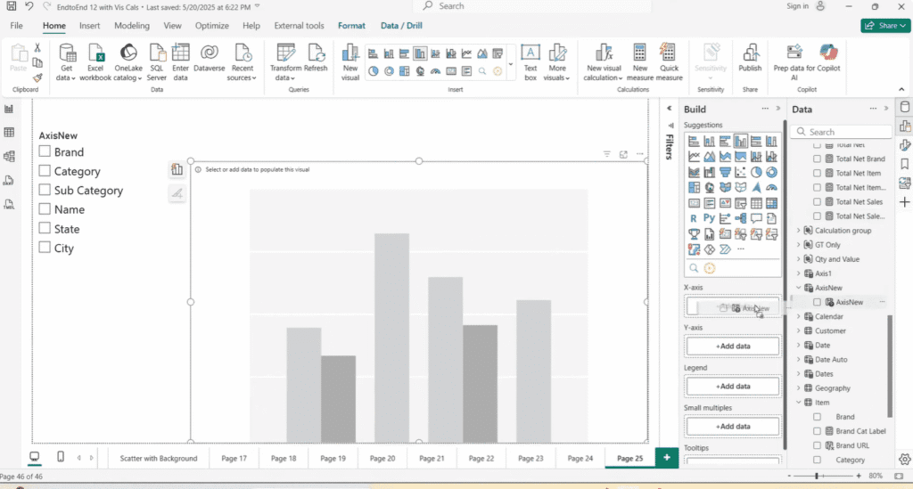Open Excel workbook data source

(x=95, y=62)
